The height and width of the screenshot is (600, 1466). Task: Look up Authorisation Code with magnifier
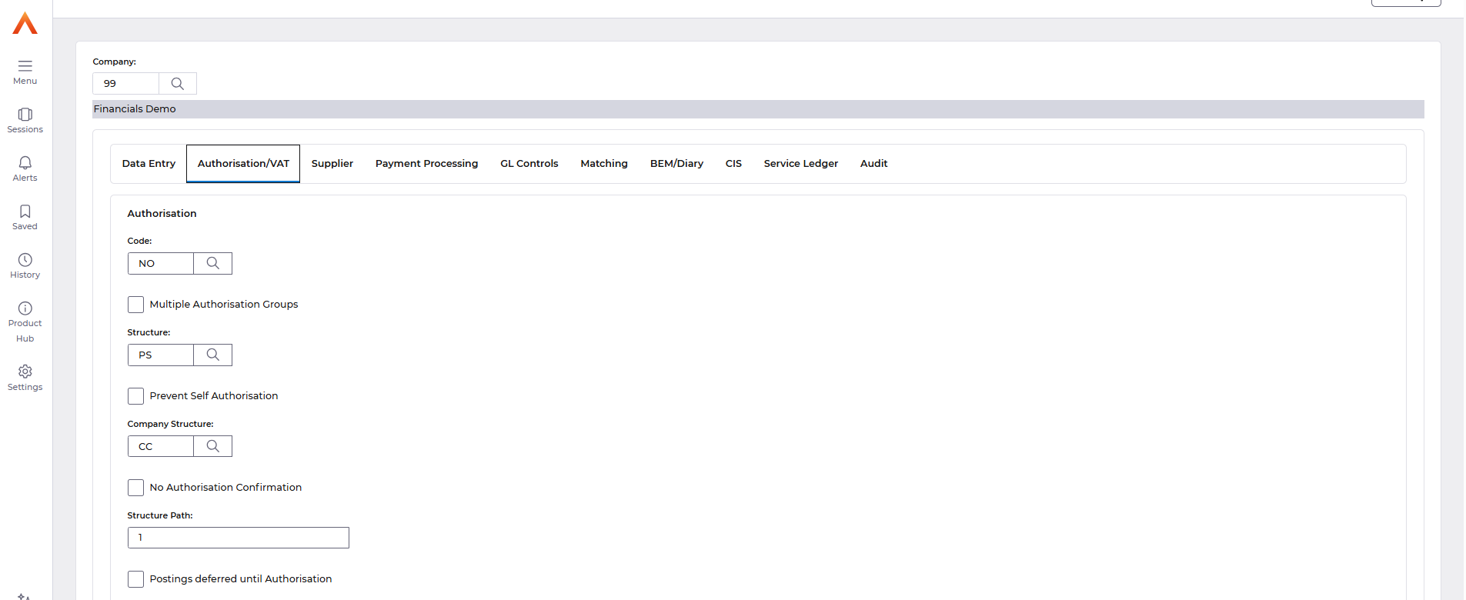point(213,264)
